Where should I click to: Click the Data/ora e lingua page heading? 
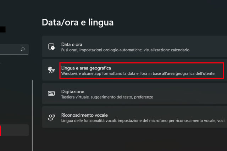(x=78, y=22)
